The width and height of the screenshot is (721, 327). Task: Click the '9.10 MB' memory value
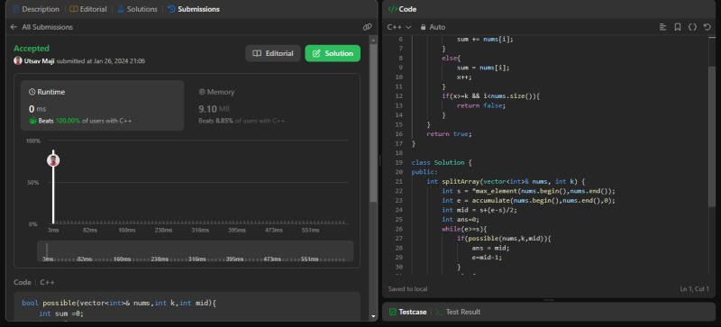click(214, 109)
